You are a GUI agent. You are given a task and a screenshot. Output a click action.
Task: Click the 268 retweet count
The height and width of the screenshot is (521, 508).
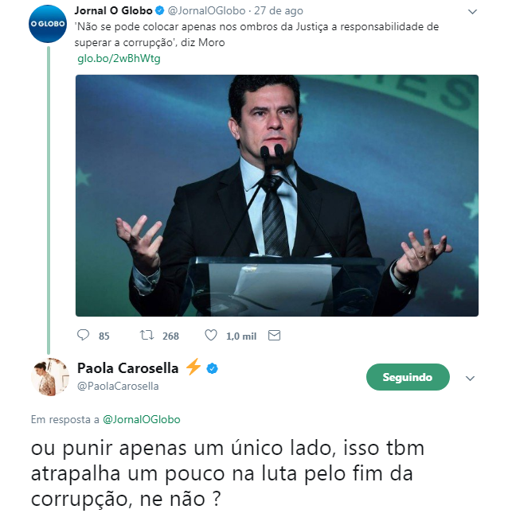(x=170, y=336)
